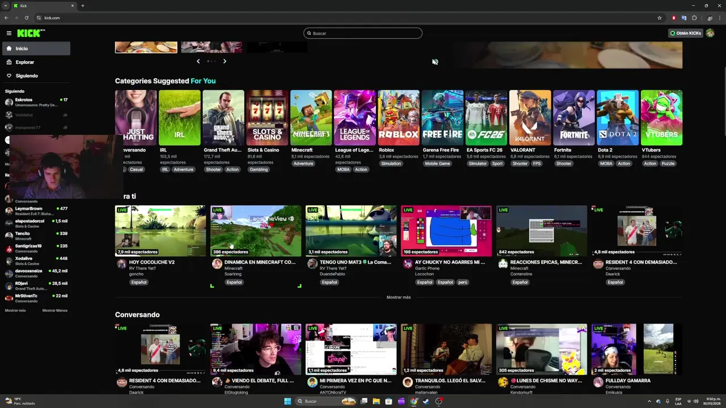Open DINAMICA EN MINECRAFT stream title

[x=260, y=262]
